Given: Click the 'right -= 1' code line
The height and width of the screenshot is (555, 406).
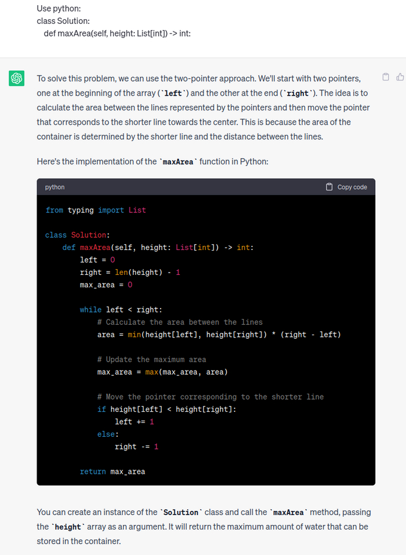Looking at the screenshot, I should [137, 447].
